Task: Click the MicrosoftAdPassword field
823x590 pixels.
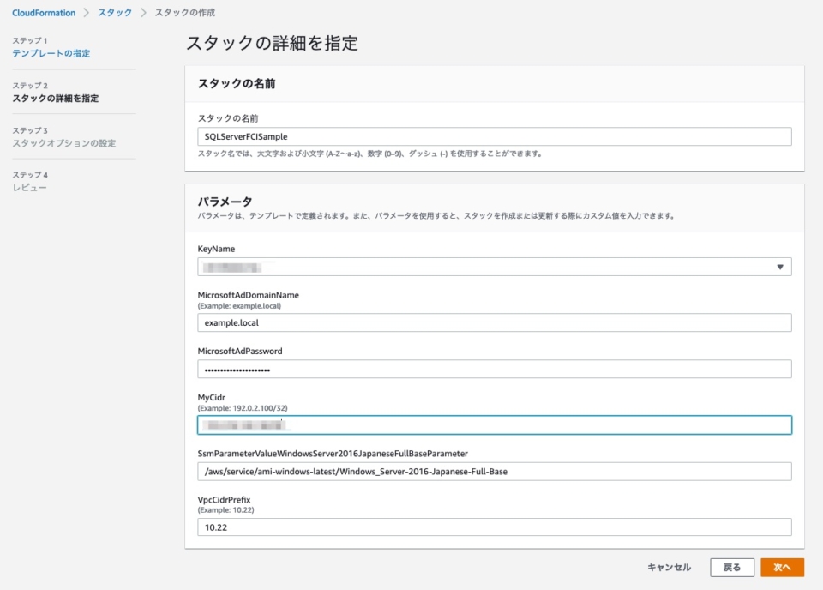Action: [495, 369]
